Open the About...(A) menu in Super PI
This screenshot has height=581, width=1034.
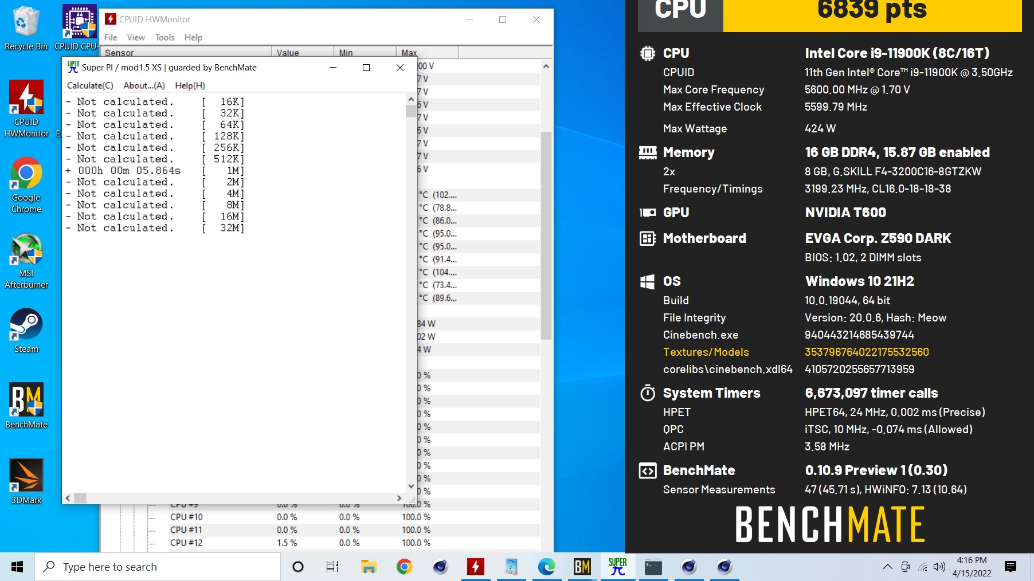(x=144, y=85)
